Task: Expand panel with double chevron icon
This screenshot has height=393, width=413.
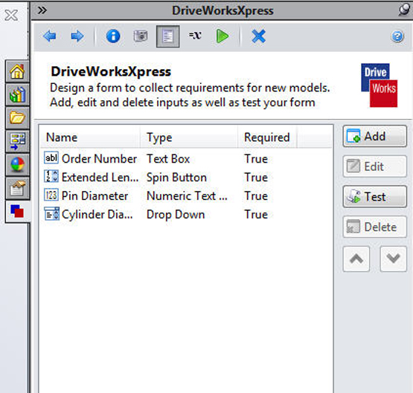Action: [x=42, y=10]
